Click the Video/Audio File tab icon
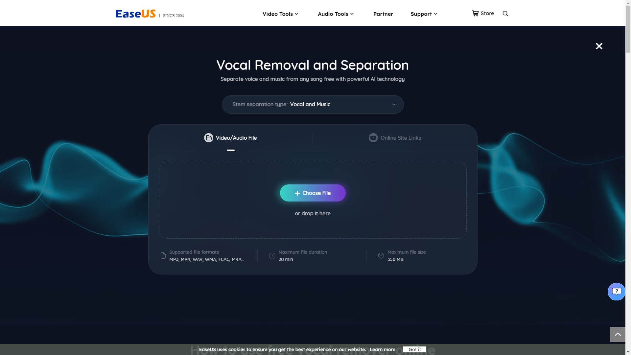This screenshot has height=355, width=631. tap(208, 137)
